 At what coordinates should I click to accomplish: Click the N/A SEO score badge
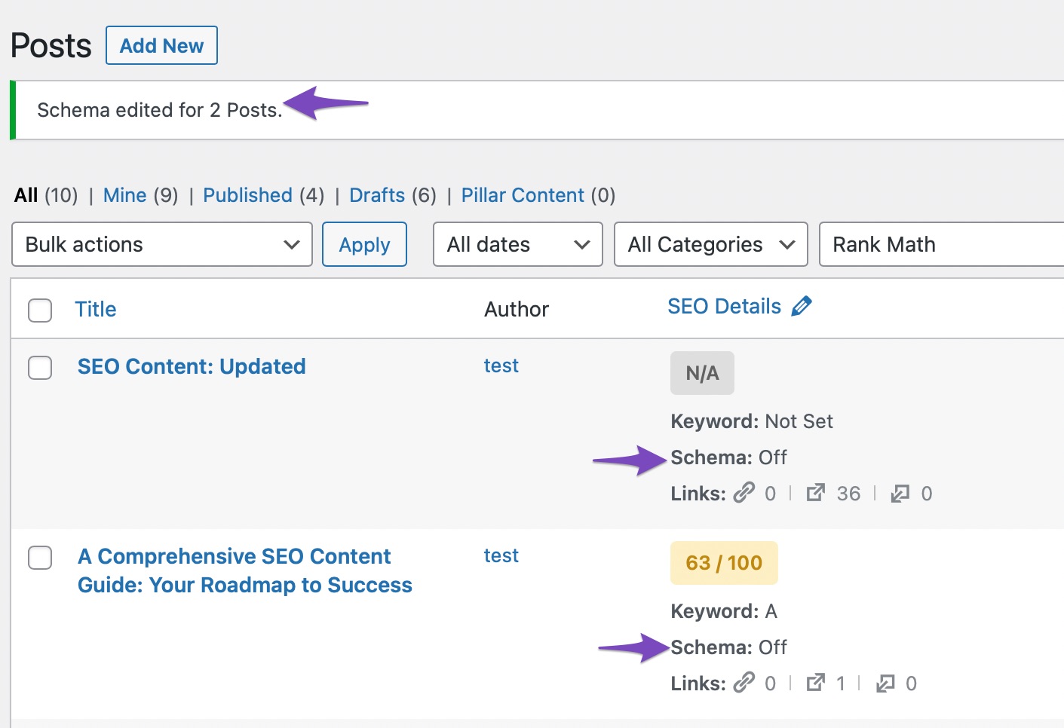[x=702, y=373]
